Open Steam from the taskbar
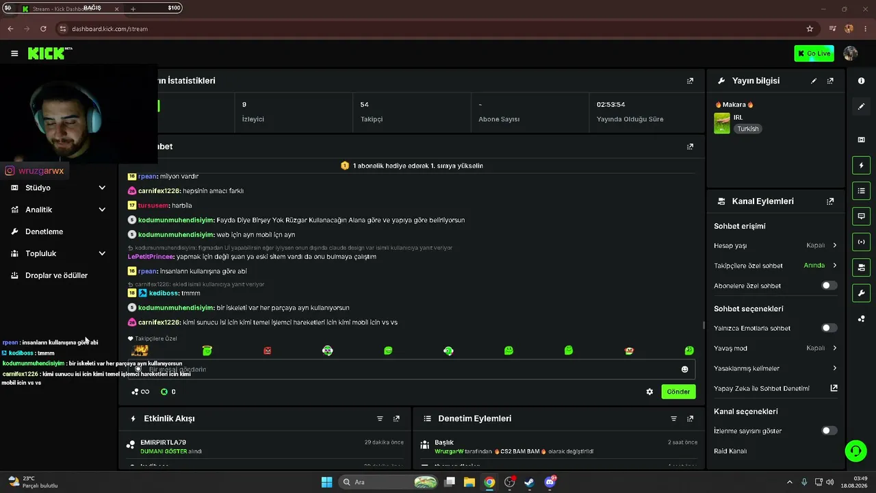The height and width of the screenshot is (493, 876). pyautogui.click(x=529, y=482)
